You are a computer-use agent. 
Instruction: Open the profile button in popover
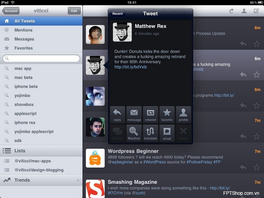pos(183,114)
